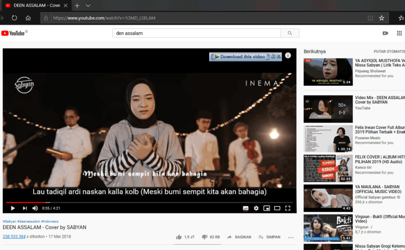Select the DEEN ASSALAM browser tab
This screenshot has height=250, width=405.
tap(36, 5)
